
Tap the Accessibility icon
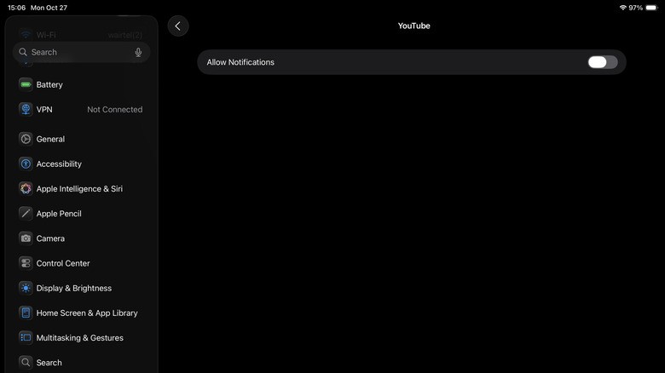(26, 164)
